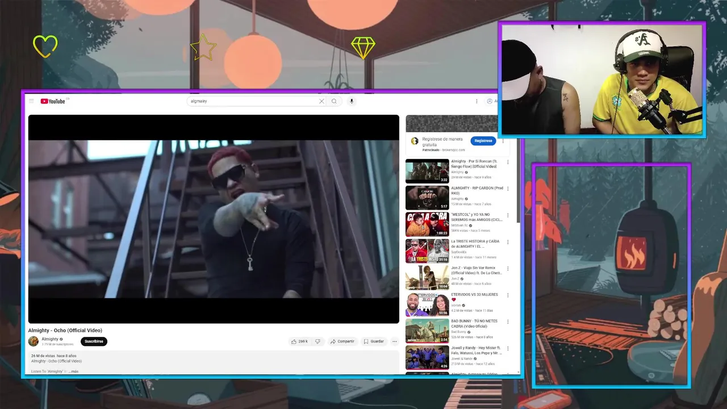Open more actions ellipsis beside Guardar
This screenshot has width=727, height=409.
pyautogui.click(x=394, y=341)
